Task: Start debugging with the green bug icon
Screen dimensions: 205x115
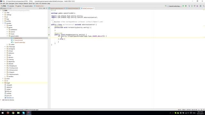Action: tap(186, 6)
